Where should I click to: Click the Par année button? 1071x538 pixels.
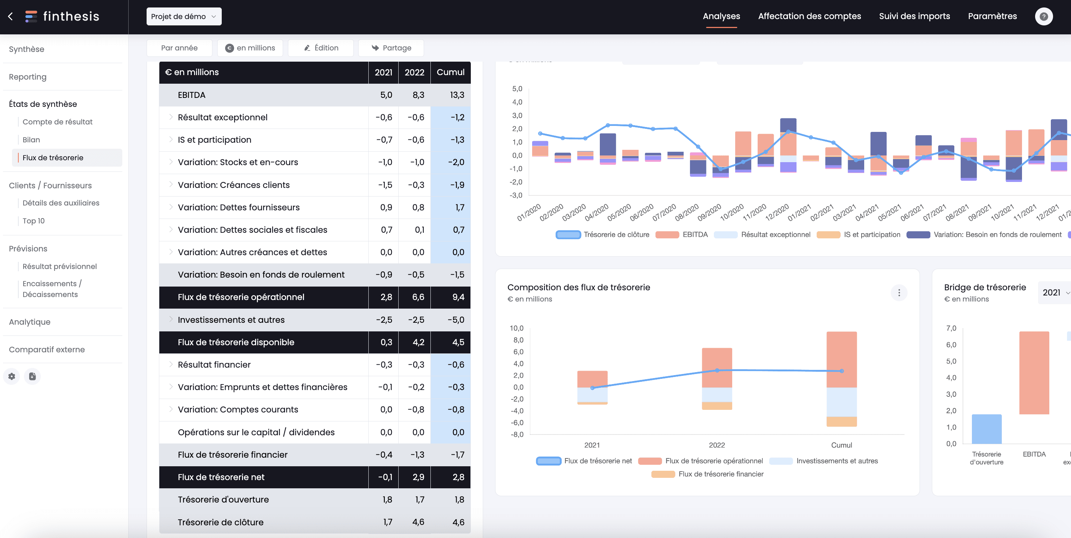179,48
